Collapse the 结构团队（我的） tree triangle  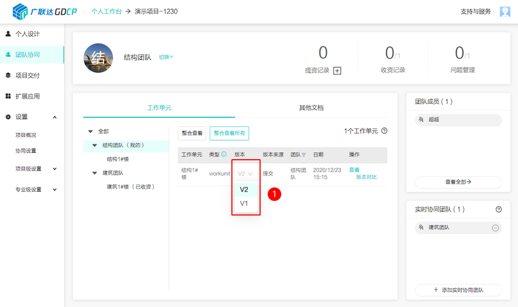point(95,145)
